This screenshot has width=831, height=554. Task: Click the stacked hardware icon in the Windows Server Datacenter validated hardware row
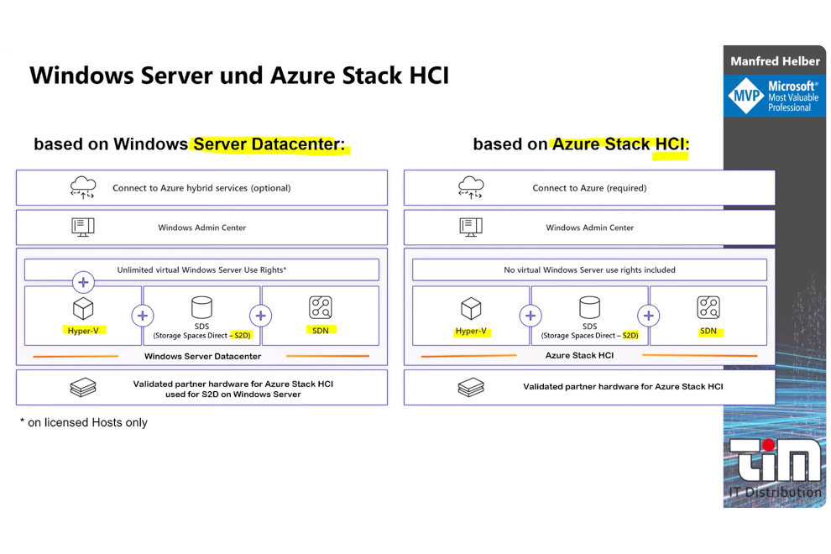[83, 388]
